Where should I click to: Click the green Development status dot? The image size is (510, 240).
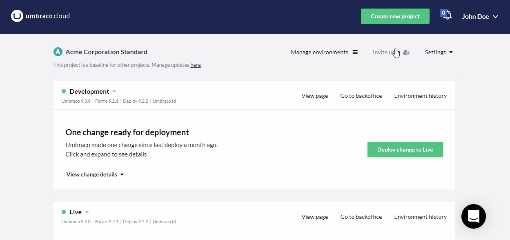coord(64,91)
